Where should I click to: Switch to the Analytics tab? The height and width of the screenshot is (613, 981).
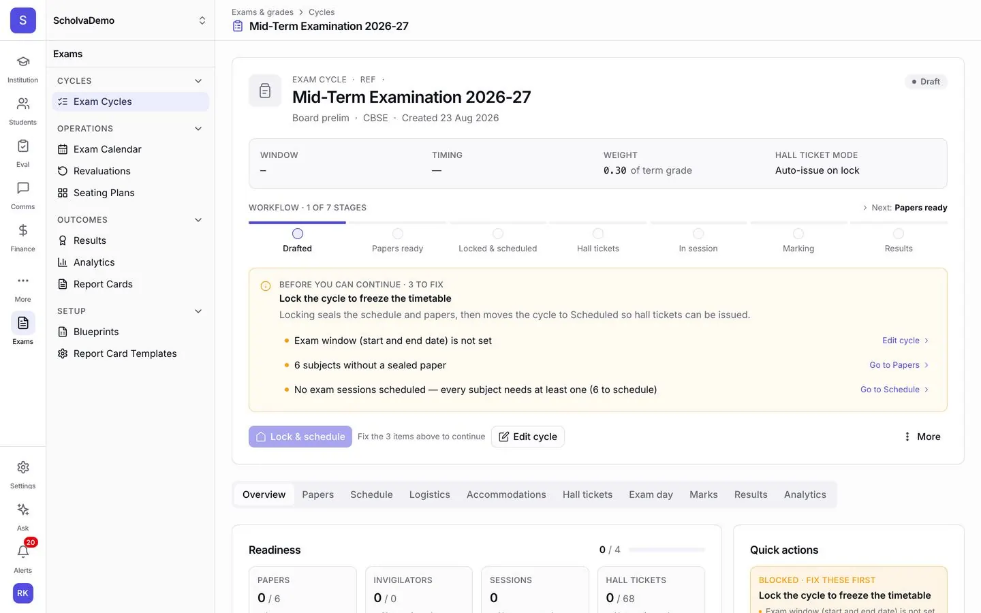[x=805, y=494]
